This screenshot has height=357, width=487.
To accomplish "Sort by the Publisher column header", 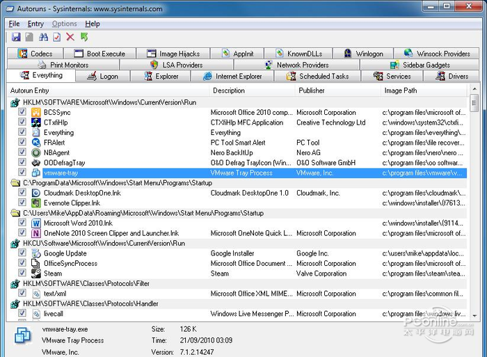I will pos(312,90).
